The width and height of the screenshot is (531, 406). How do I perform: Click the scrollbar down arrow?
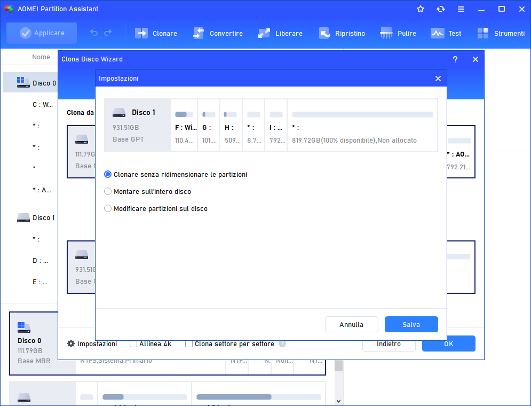point(339,401)
